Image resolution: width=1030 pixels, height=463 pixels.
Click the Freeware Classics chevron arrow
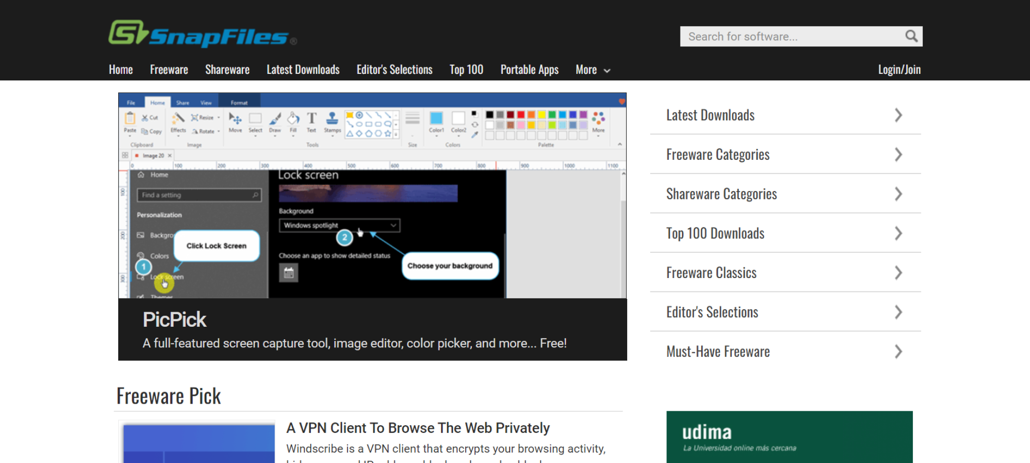(898, 272)
